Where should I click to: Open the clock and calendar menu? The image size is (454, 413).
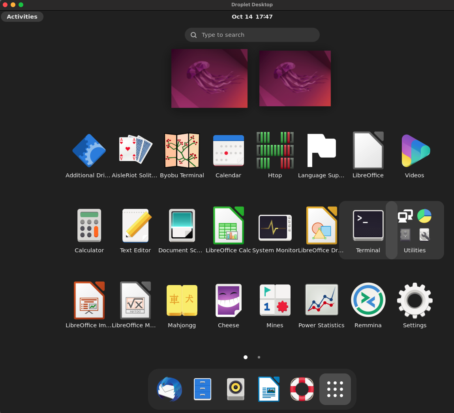coord(252,17)
